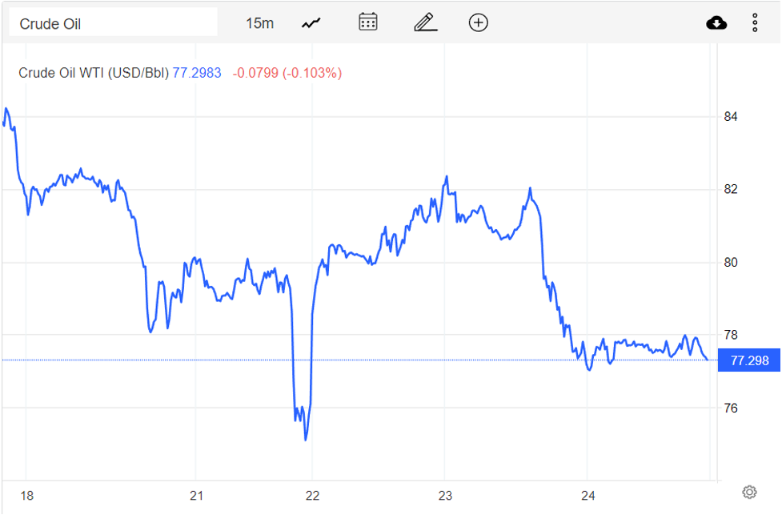Screen dimensions: 782x515
Task: Click the Crude Oil WTI (USD/Bbl) legend label
Action: click(x=94, y=73)
